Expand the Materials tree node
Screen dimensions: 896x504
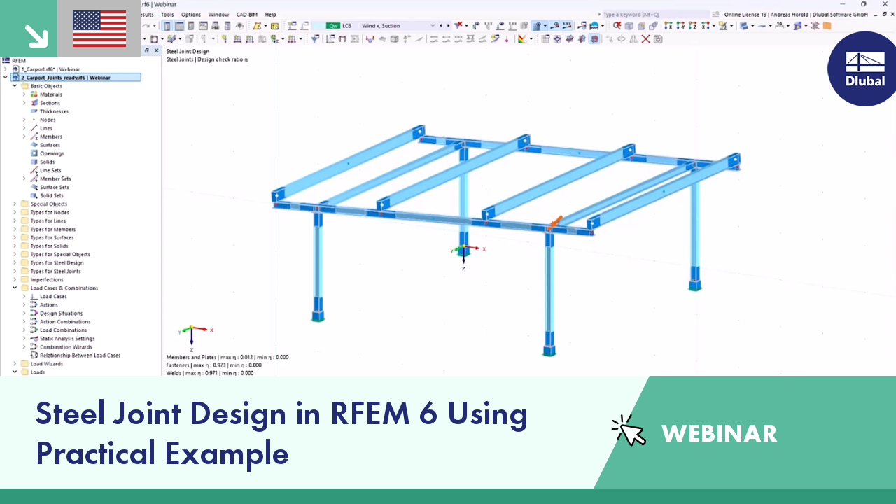(x=24, y=94)
